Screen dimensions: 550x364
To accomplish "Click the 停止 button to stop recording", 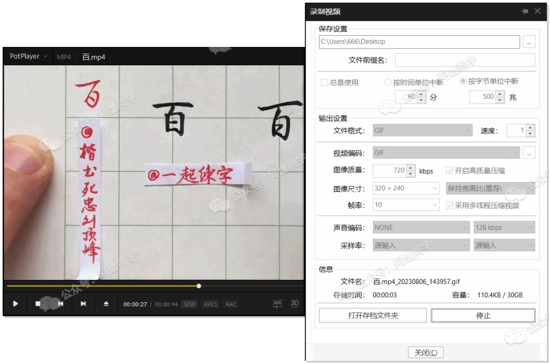I will (x=483, y=316).
